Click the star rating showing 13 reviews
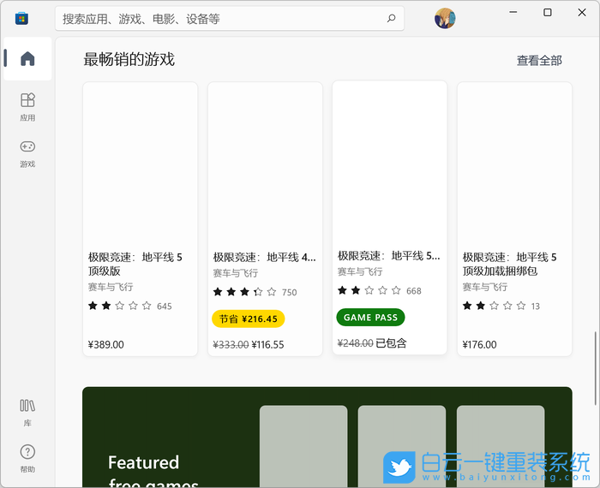 coord(501,306)
